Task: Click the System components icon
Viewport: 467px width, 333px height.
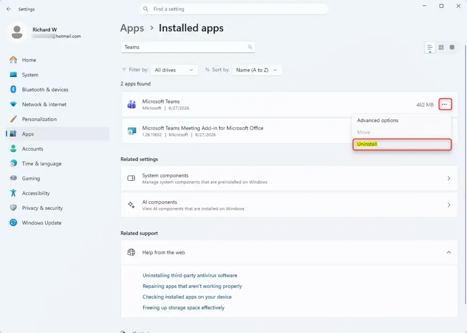Action: click(x=131, y=178)
